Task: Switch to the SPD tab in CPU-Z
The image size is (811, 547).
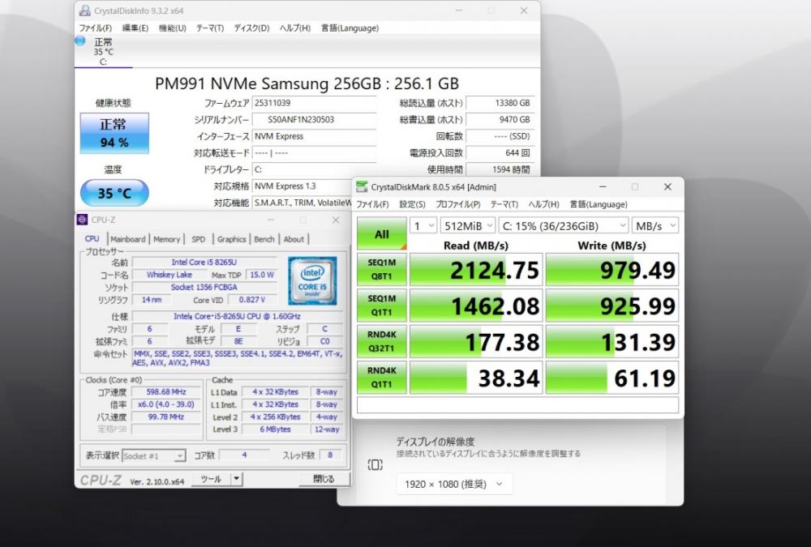Action: pyautogui.click(x=198, y=239)
